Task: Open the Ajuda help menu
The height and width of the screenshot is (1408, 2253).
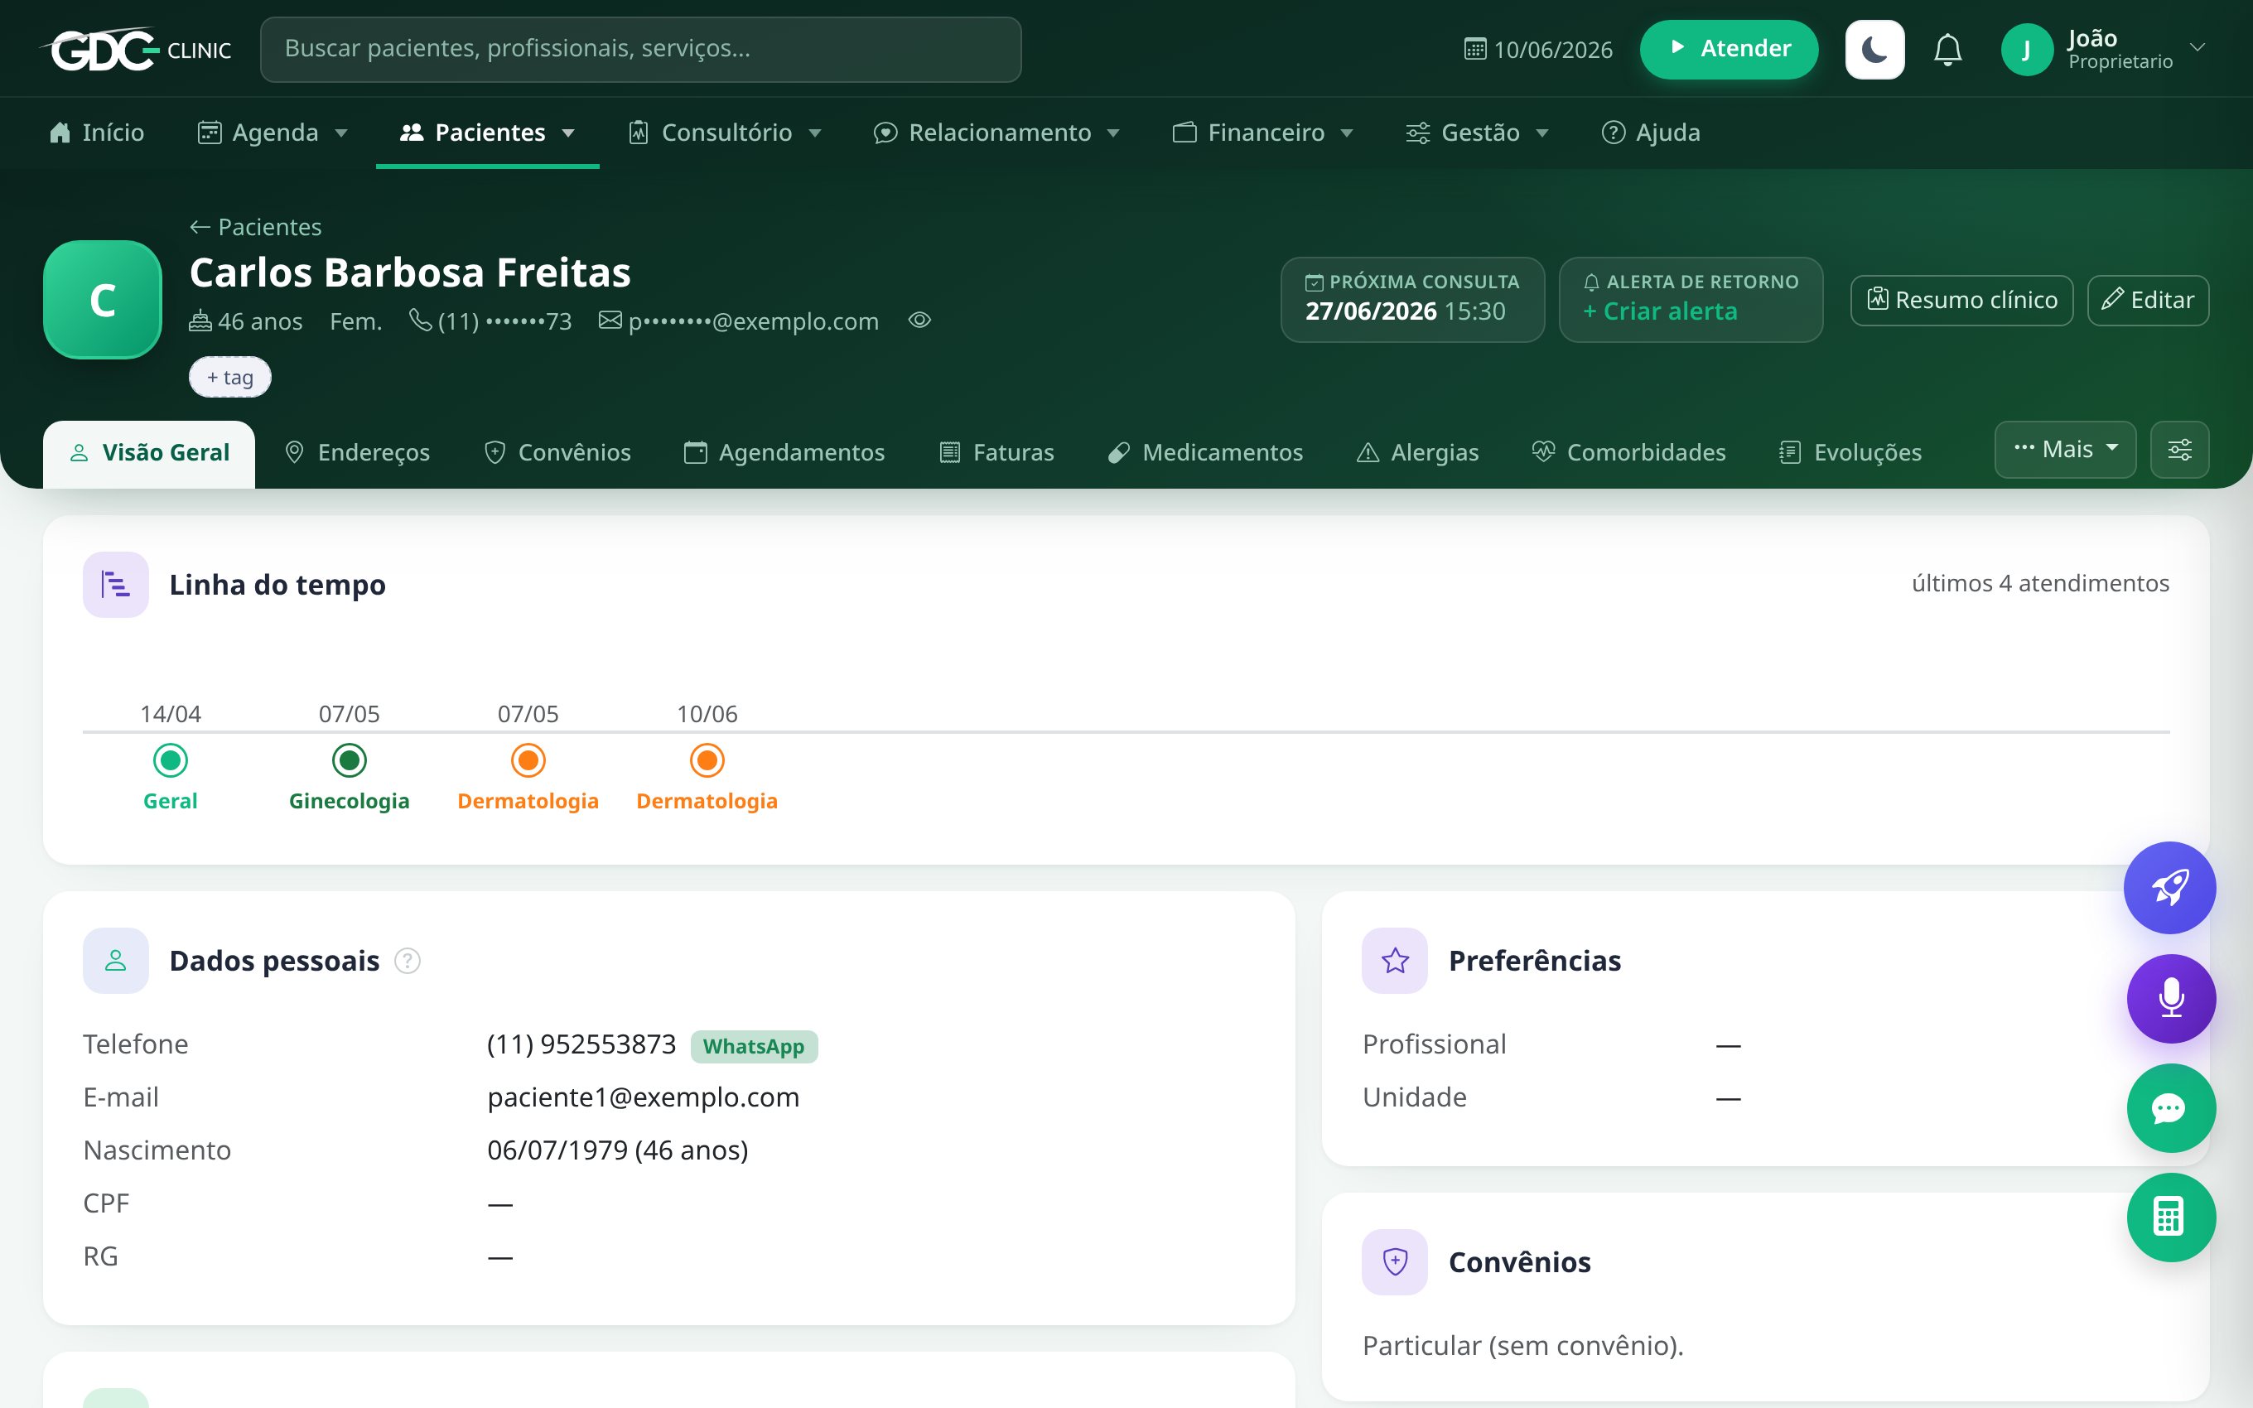Action: (x=1651, y=133)
